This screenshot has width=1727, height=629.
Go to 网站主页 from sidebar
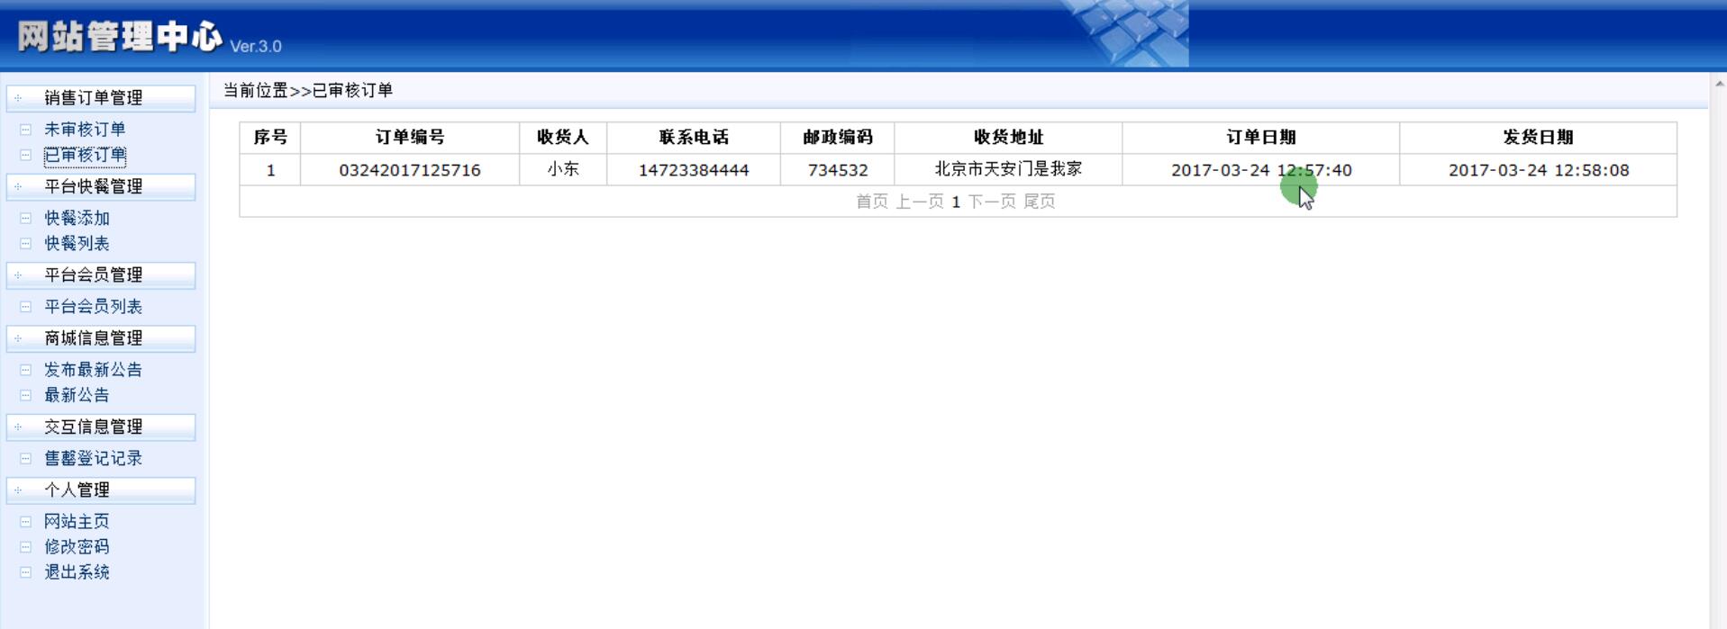click(x=77, y=521)
